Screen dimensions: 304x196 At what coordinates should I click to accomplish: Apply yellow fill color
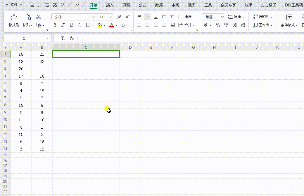click(x=100, y=25)
